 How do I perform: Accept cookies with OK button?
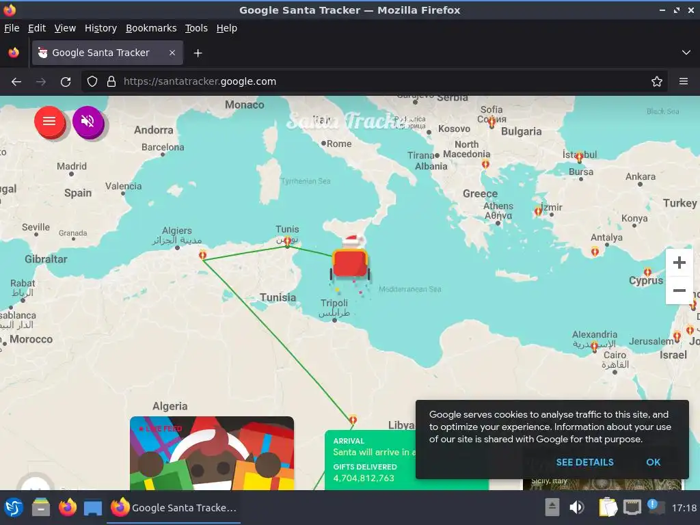point(653,462)
